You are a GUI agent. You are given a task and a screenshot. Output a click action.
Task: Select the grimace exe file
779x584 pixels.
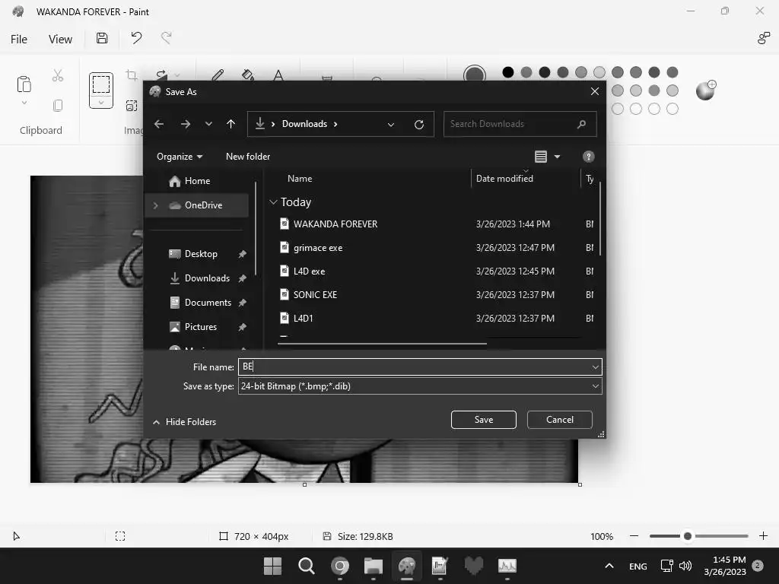[x=318, y=248]
